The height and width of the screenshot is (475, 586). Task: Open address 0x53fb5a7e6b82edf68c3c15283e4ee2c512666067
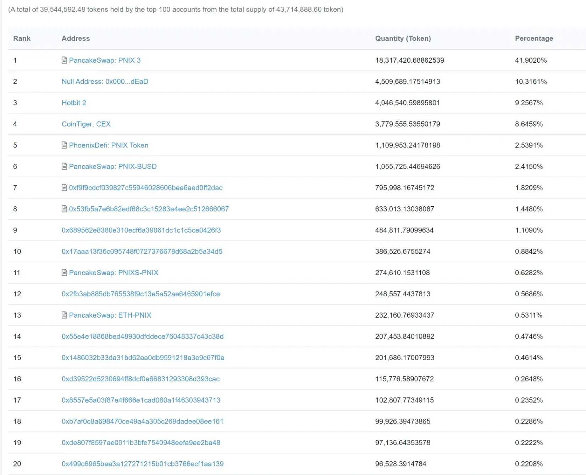point(149,209)
